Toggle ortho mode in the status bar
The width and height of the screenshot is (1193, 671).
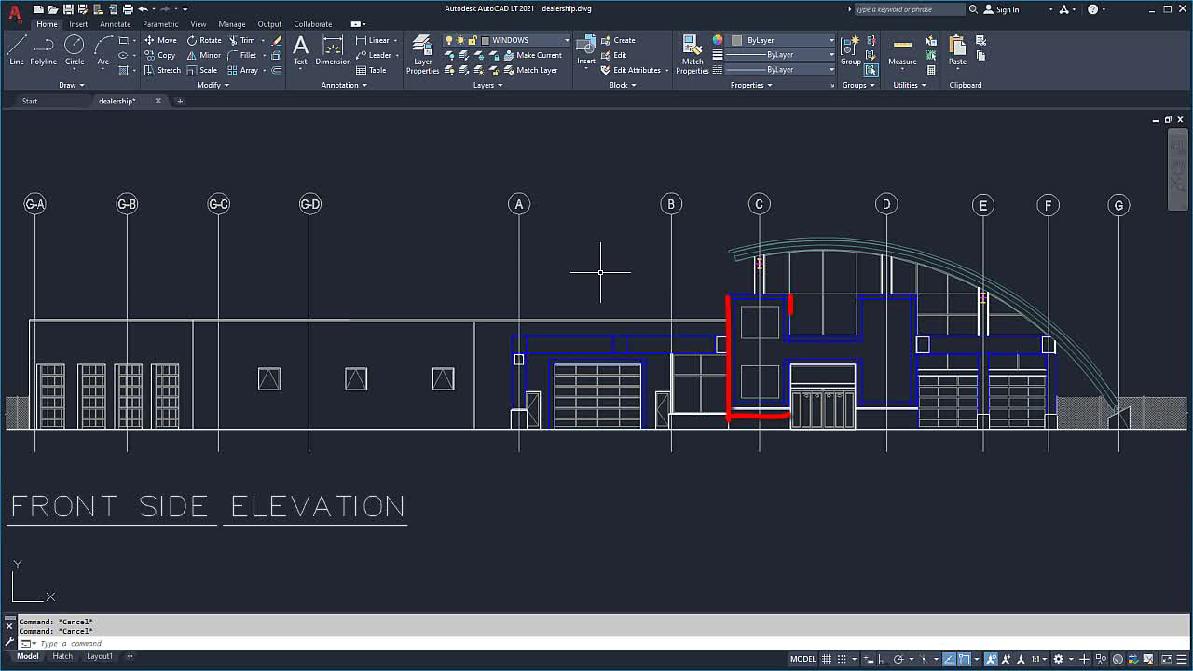(x=884, y=659)
